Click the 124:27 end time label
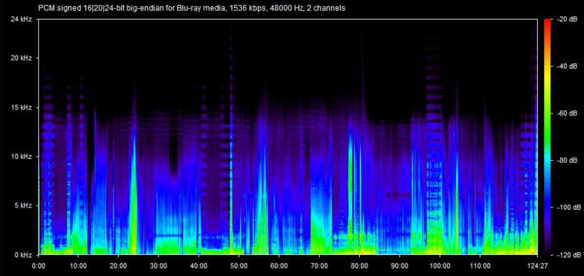Image resolution: width=584 pixels, height=276 pixels. pos(537,266)
